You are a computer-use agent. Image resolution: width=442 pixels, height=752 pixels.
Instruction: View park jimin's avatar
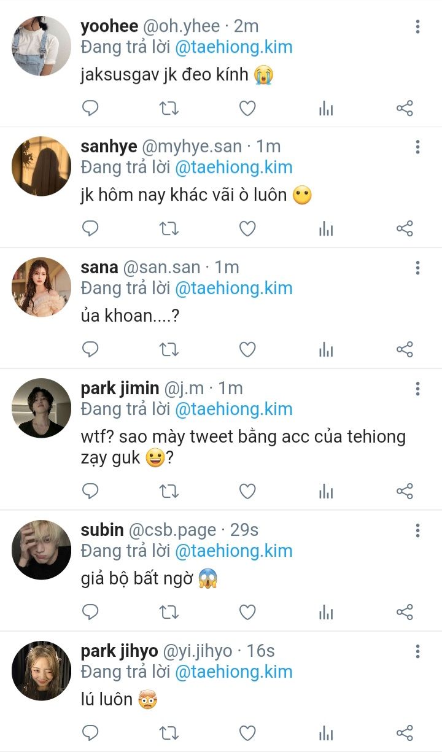(42, 408)
